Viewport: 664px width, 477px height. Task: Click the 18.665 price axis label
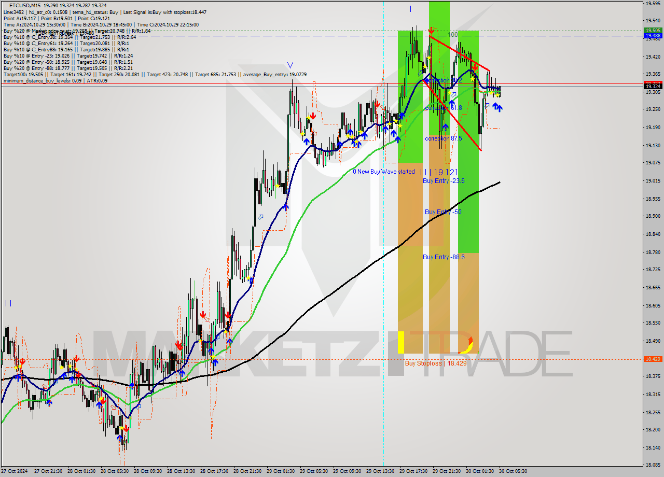(x=653, y=287)
